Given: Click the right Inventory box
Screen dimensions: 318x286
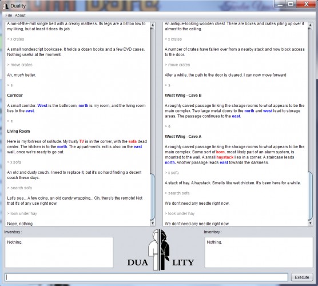Looking at the screenshot, I should tap(259, 252).
